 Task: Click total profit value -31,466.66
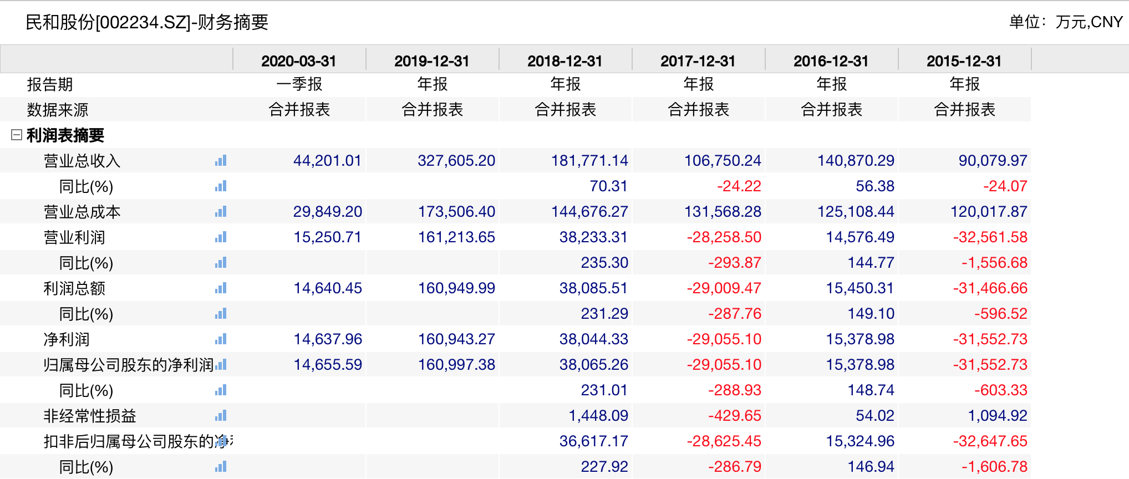pos(990,288)
